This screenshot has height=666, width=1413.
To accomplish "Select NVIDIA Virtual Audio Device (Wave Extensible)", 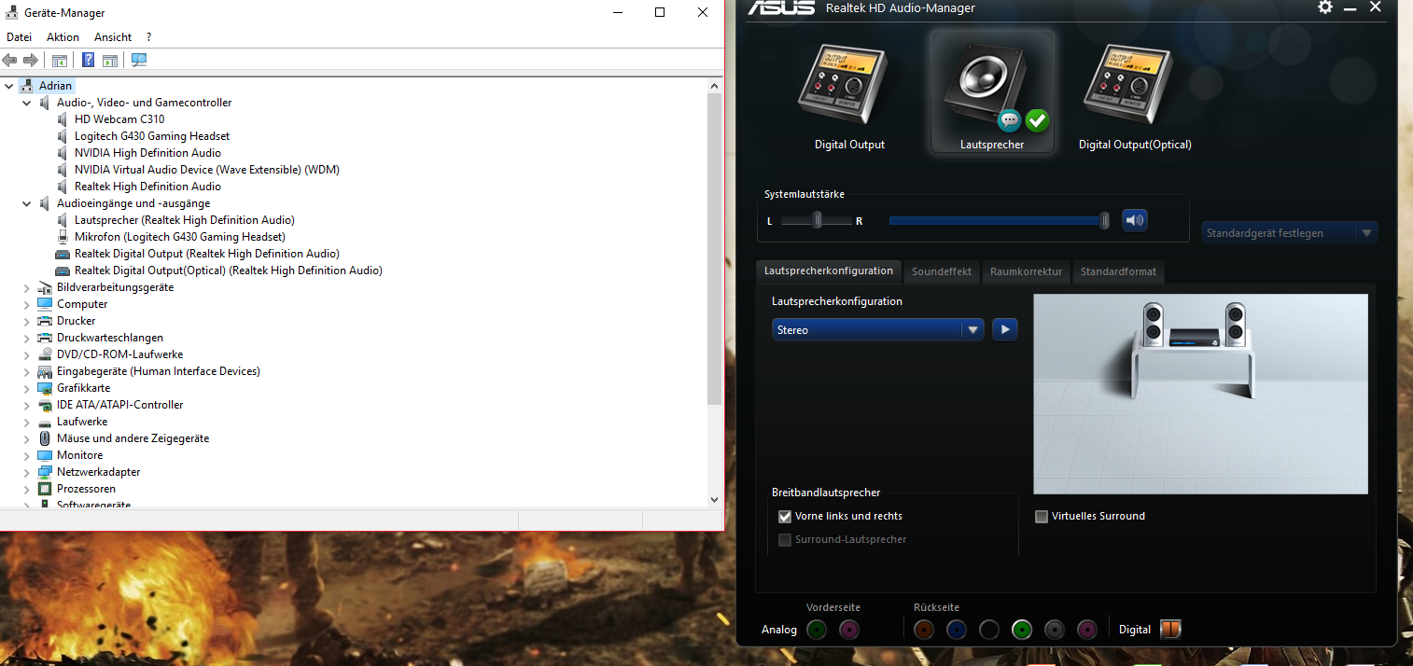I will (207, 170).
